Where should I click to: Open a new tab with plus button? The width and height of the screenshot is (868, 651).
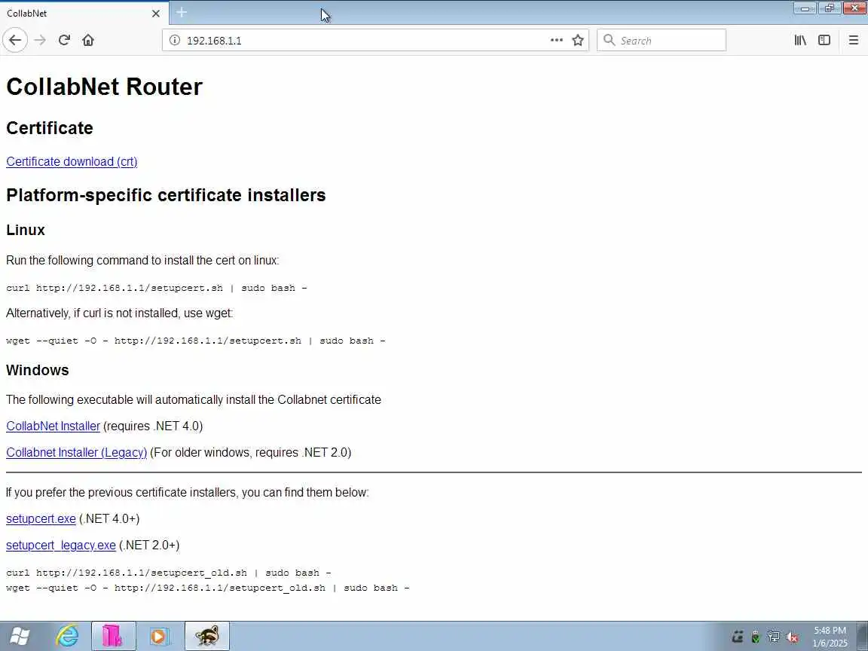(x=182, y=12)
